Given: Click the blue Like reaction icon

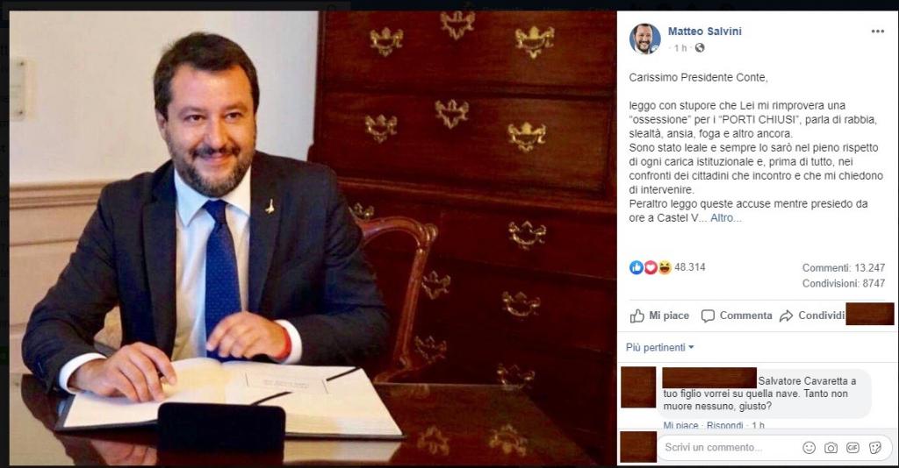Looking at the screenshot, I should pos(636,267).
